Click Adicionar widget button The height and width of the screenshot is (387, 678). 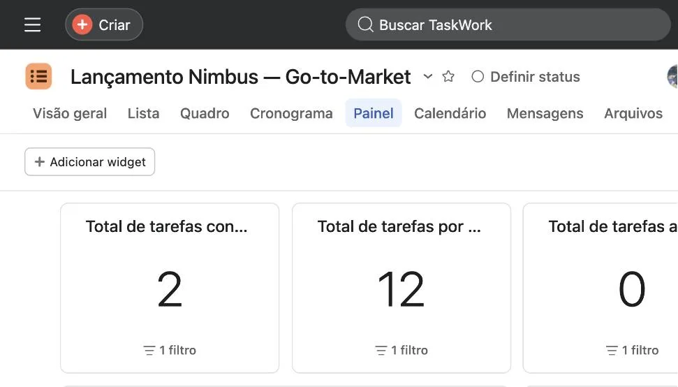(x=89, y=162)
